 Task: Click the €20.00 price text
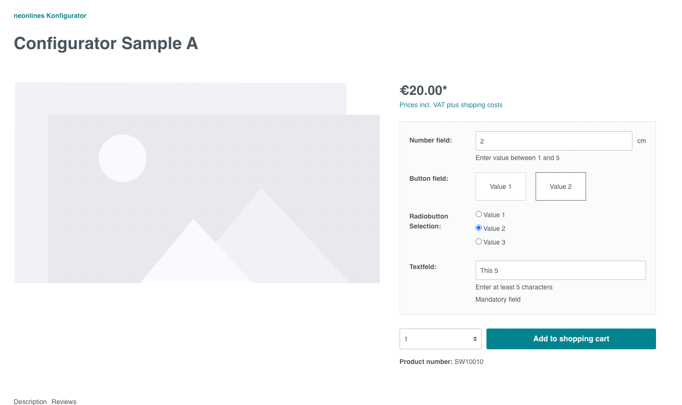pos(423,90)
